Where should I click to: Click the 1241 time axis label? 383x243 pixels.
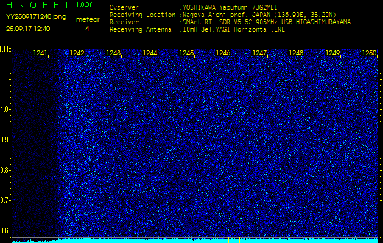pos(40,53)
